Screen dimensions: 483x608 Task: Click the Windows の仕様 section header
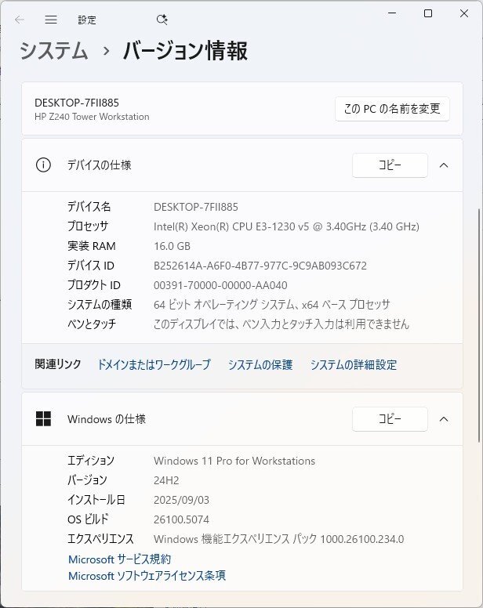tap(242, 418)
